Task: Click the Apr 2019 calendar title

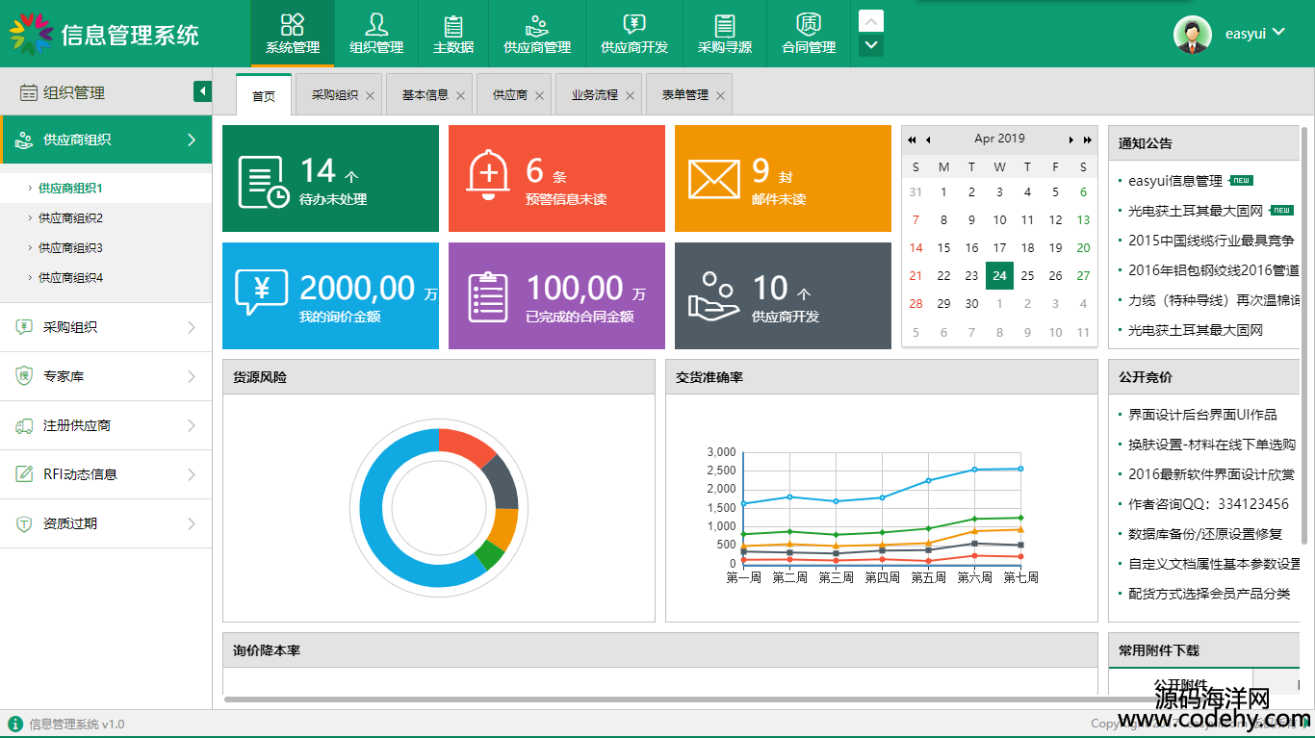Action: pos(999,139)
